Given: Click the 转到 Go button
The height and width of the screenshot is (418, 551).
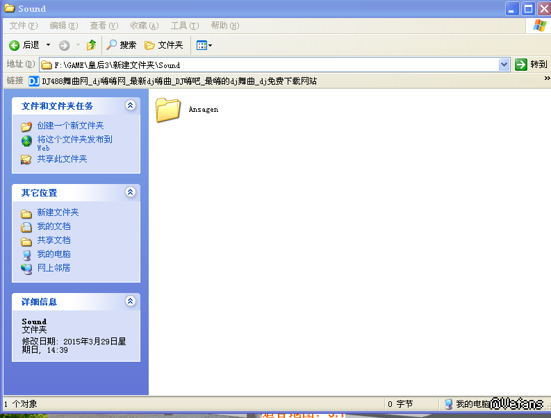Looking at the screenshot, I should (x=531, y=65).
